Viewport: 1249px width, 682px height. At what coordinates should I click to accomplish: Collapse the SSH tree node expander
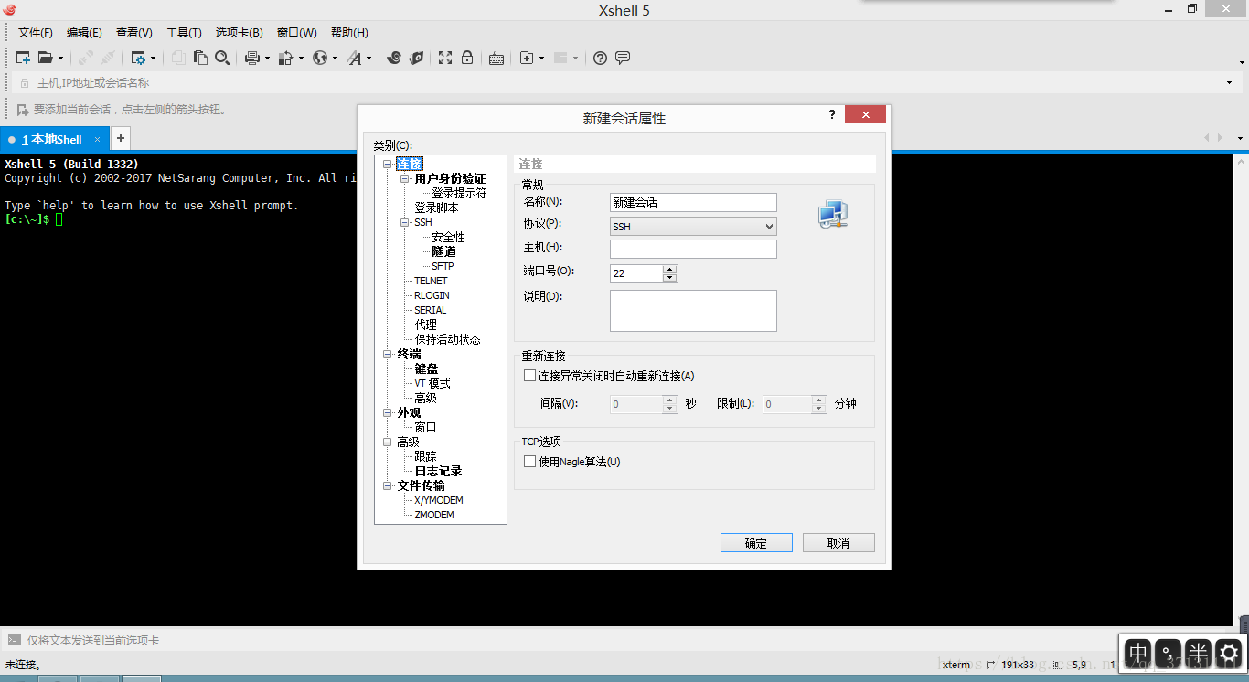pos(405,223)
